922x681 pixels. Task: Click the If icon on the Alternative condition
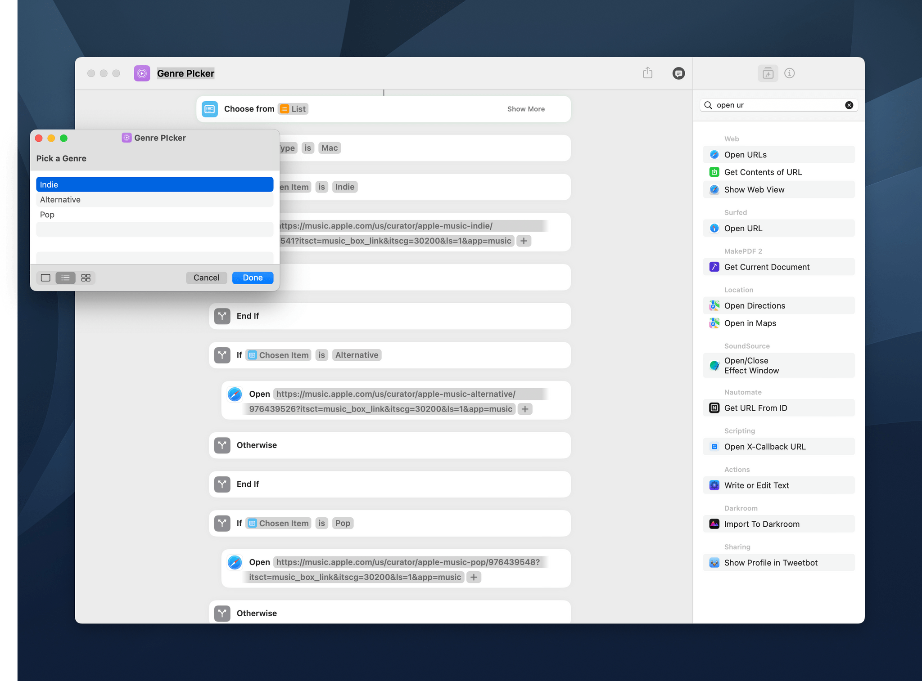[222, 355]
